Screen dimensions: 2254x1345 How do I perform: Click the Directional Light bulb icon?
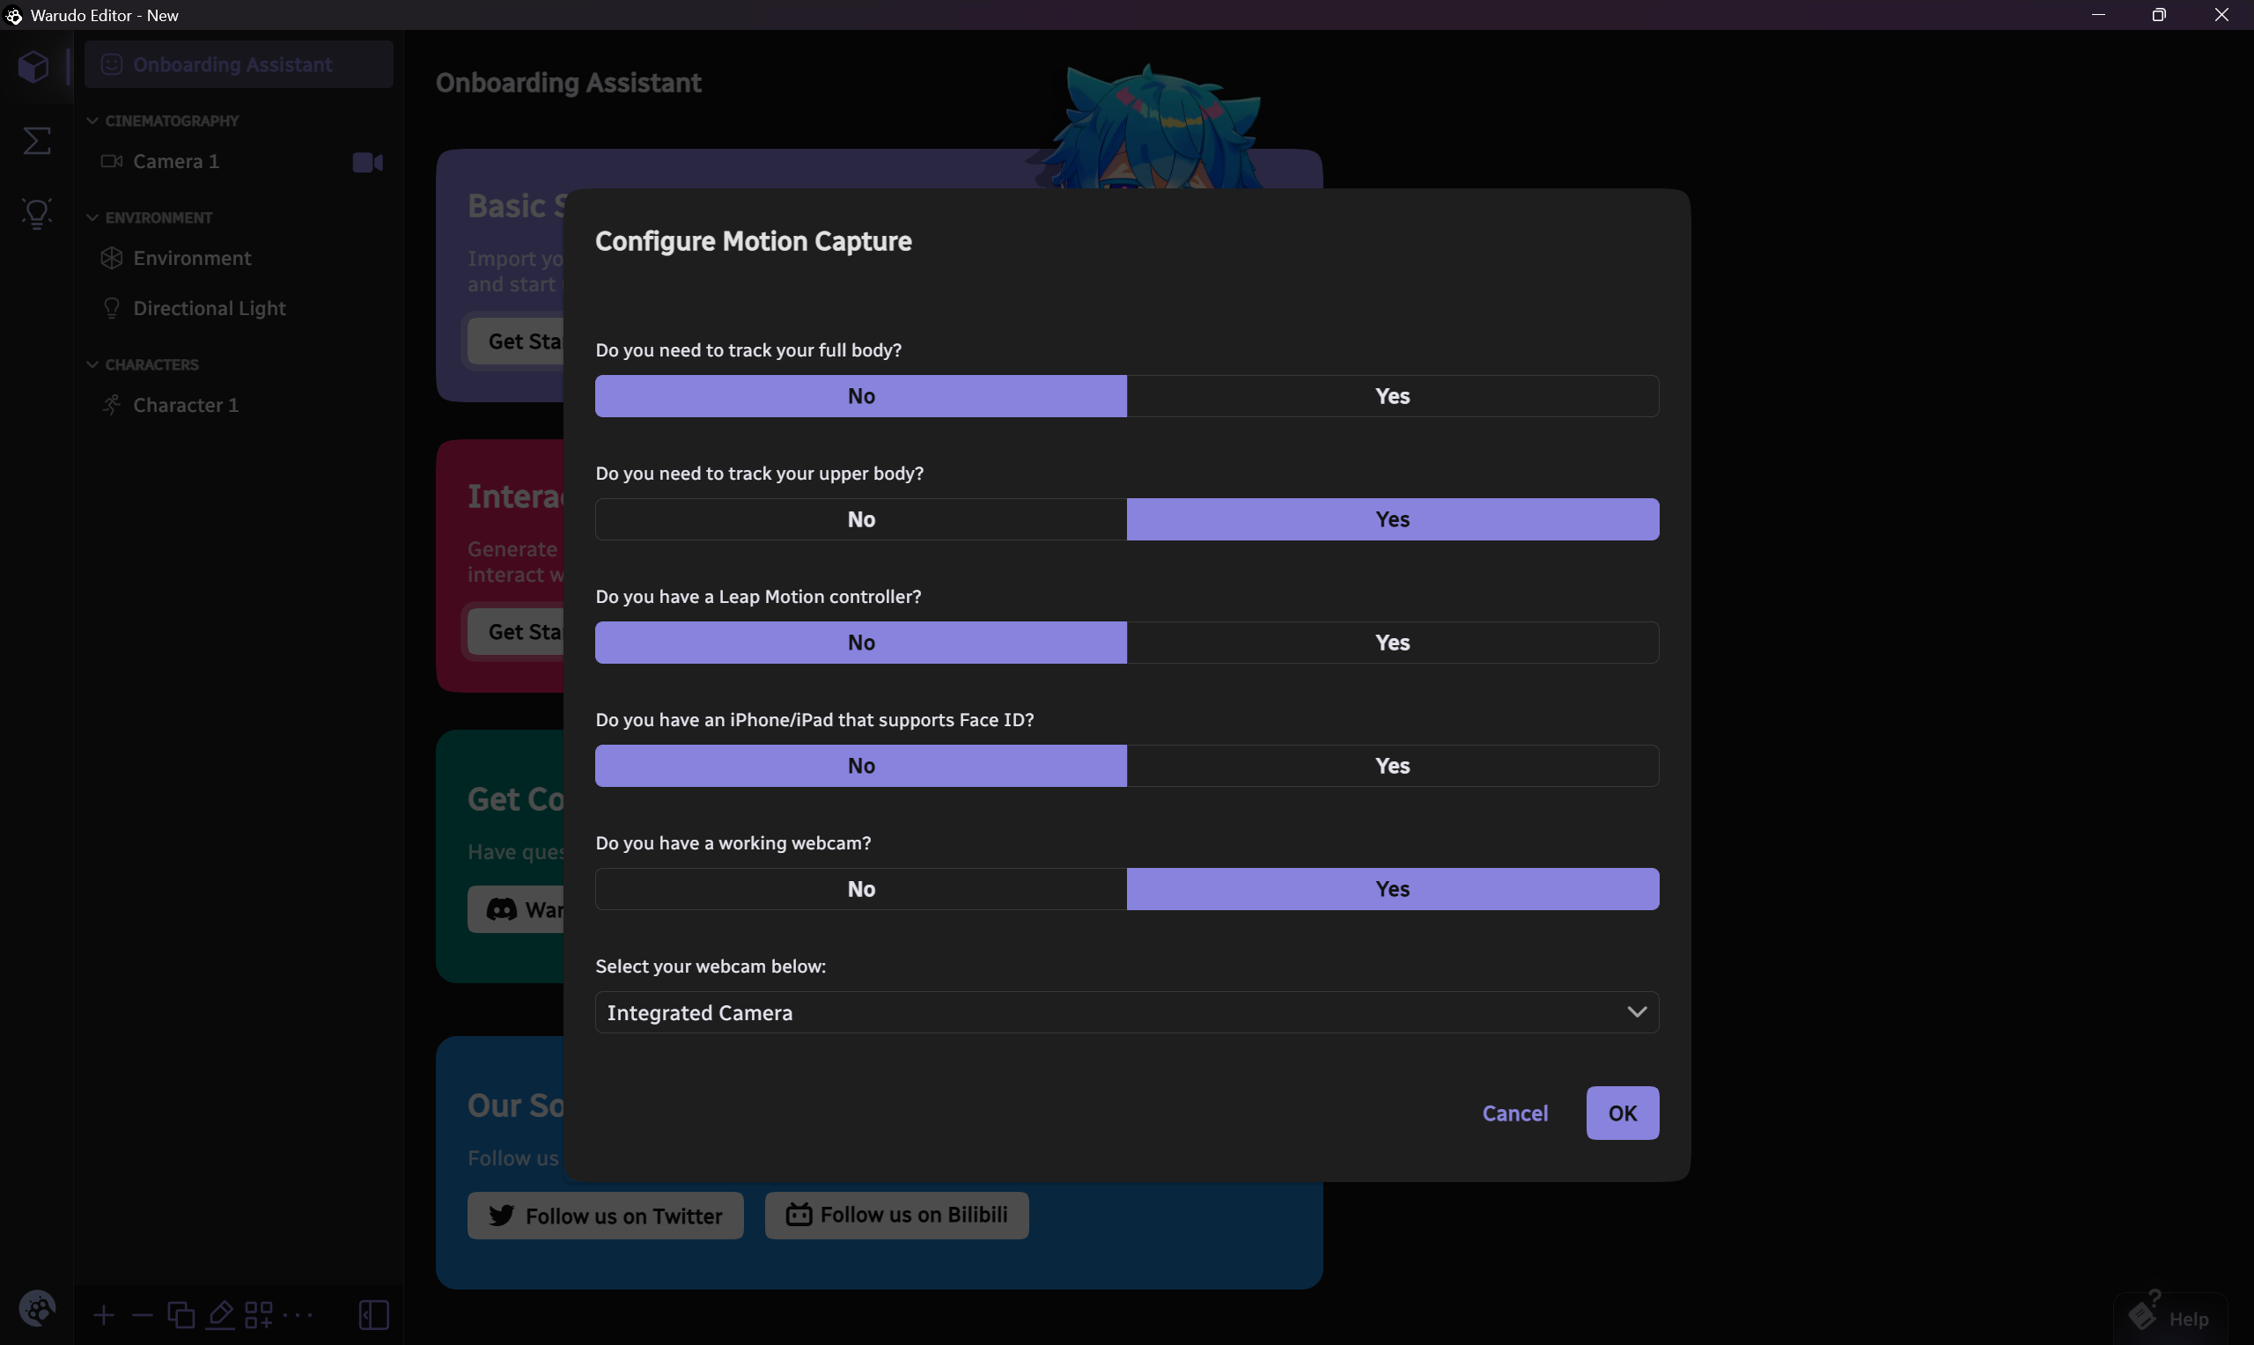coord(112,308)
